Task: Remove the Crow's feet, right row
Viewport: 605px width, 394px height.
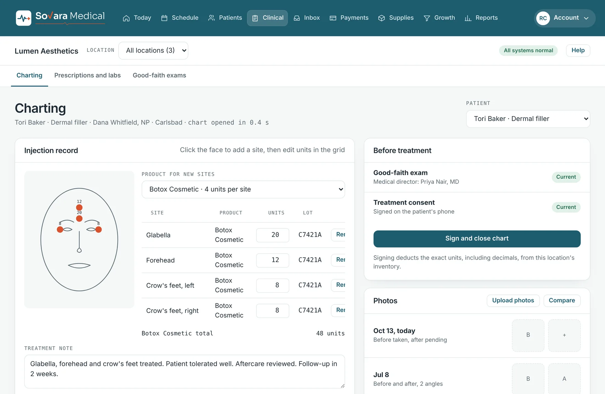Action: tap(338, 310)
